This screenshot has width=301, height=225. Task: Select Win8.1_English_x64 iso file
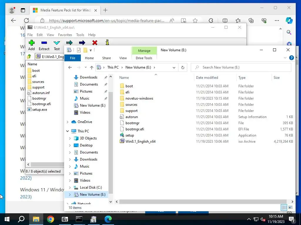pos(140,142)
